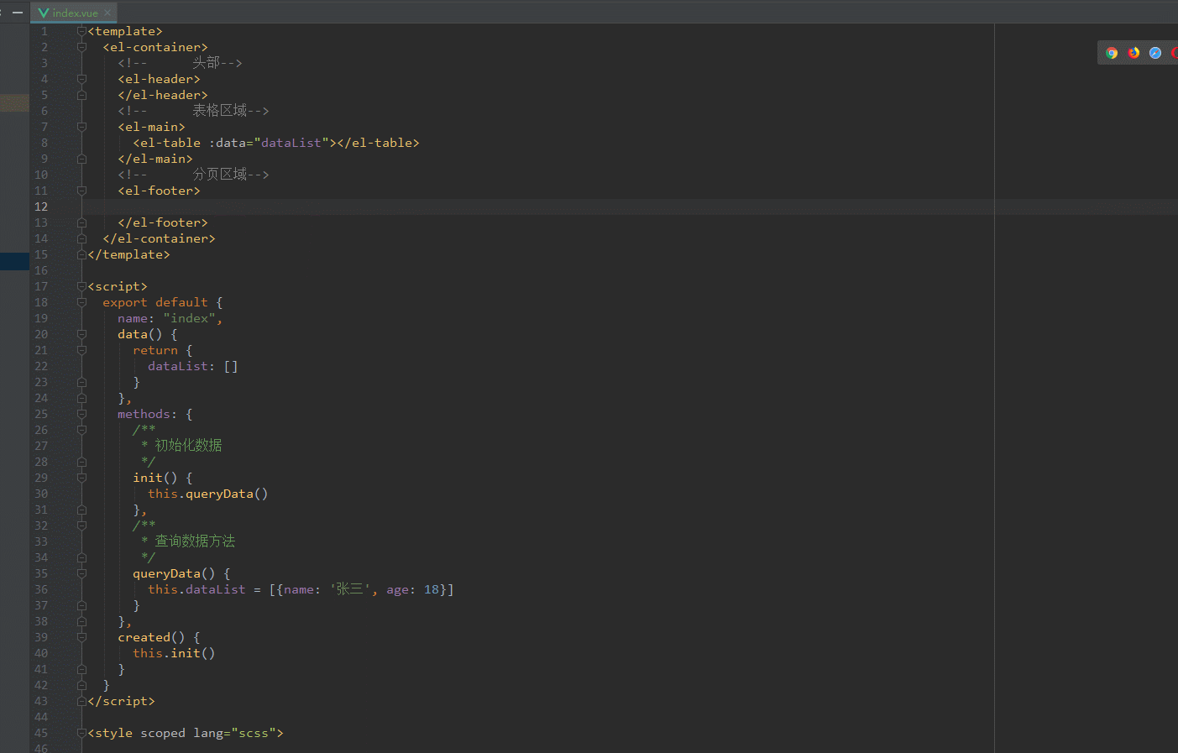Click the closing </template> fold marker on line 15
This screenshot has height=753, width=1178.
point(81,254)
